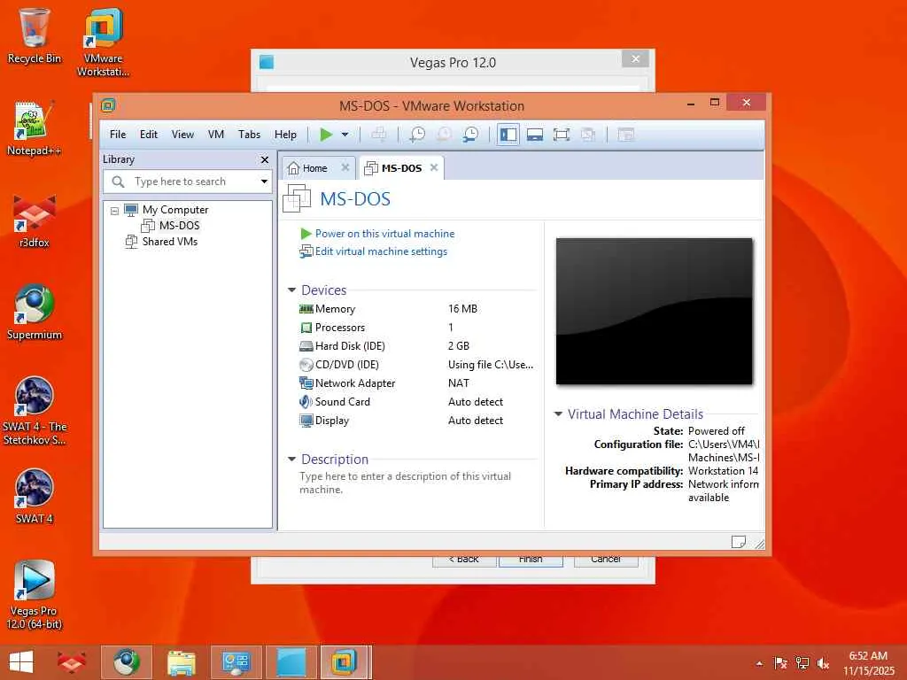
Task: Toggle the thumbnail bar toolbar icon
Action: (535, 135)
